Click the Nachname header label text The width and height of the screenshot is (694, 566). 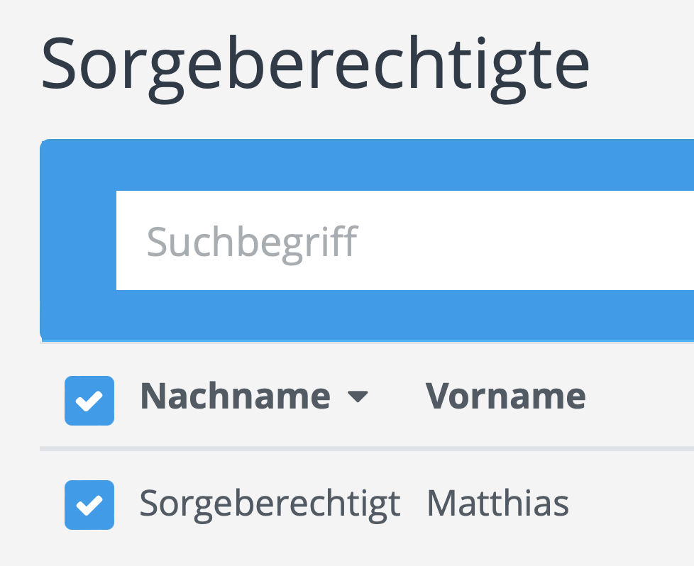tap(236, 396)
